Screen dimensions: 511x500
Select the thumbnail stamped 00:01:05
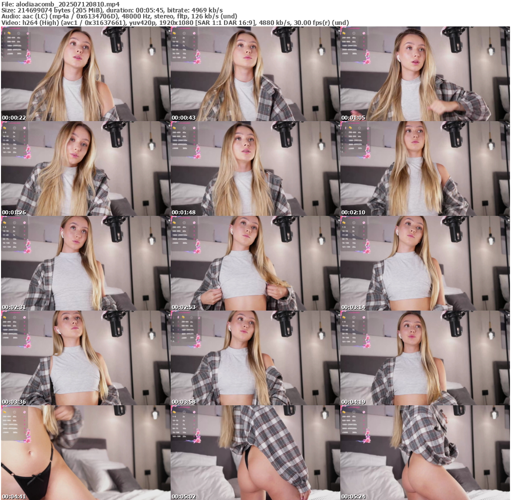click(x=425, y=74)
